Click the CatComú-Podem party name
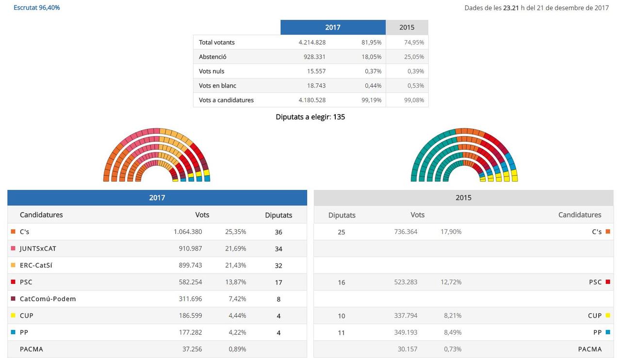This screenshot has width=621, height=358. (x=48, y=298)
